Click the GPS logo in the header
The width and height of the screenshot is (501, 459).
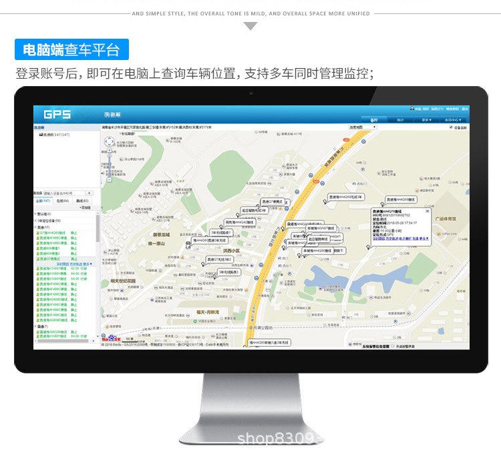tap(57, 114)
